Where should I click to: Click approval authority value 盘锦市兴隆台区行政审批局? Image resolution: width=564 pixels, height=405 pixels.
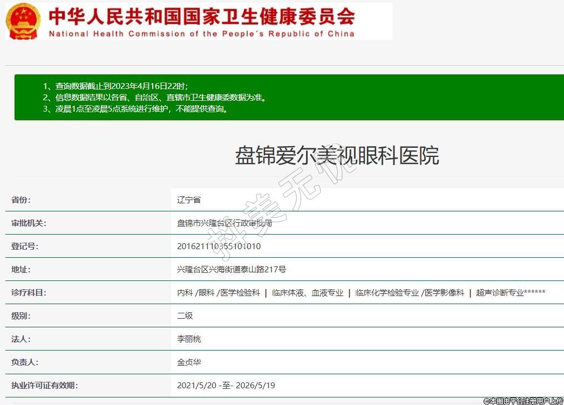tap(225, 223)
